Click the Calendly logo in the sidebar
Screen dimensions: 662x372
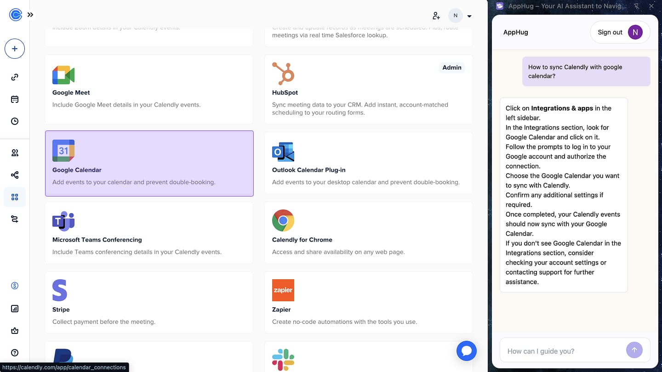tap(15, 15)
